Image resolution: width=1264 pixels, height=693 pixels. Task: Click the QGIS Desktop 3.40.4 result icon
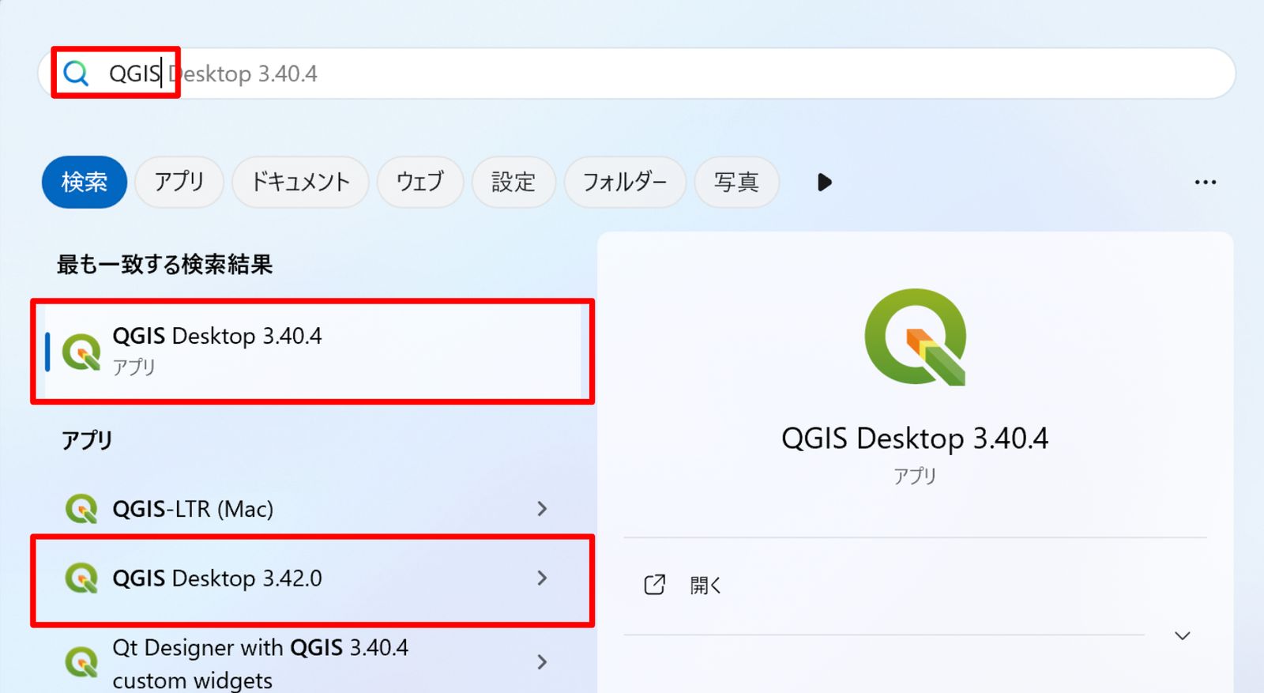[81, 352]
